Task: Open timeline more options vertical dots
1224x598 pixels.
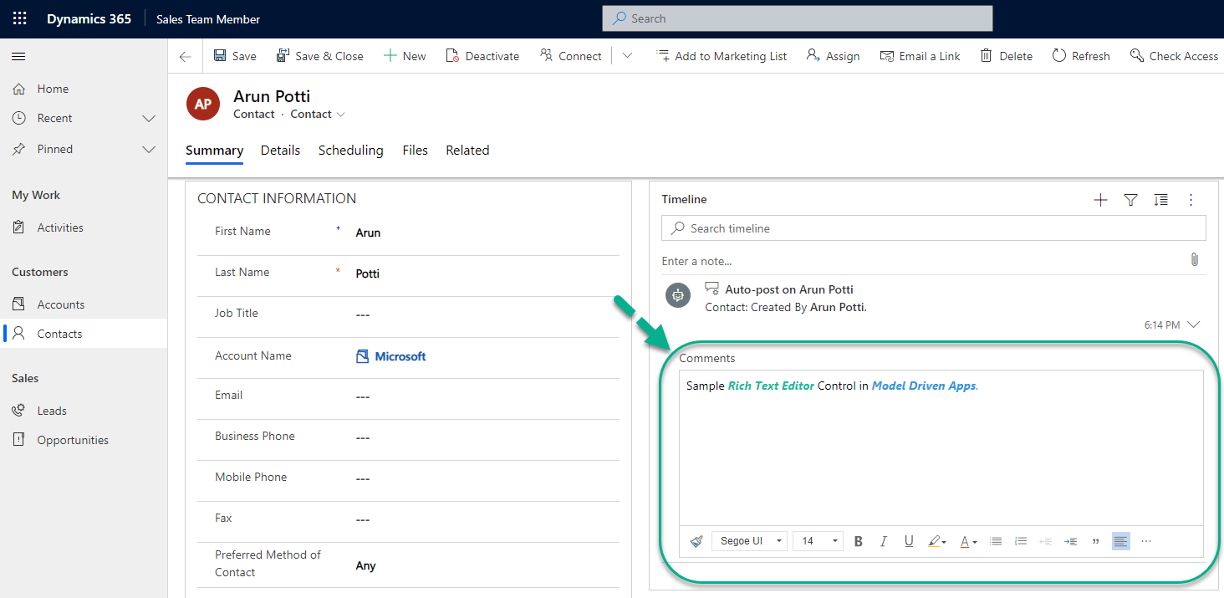Action: [1191, 200]
